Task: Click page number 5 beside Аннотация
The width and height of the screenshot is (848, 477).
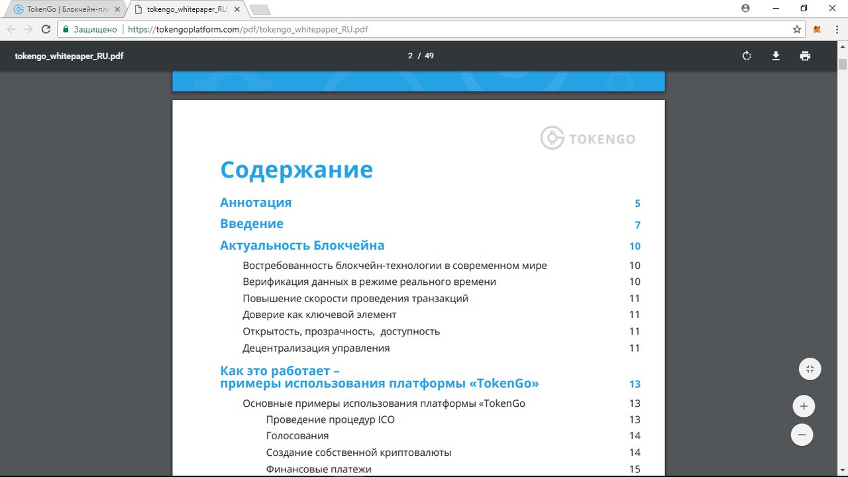Action: pyautogui.click(x=637, y=203)
